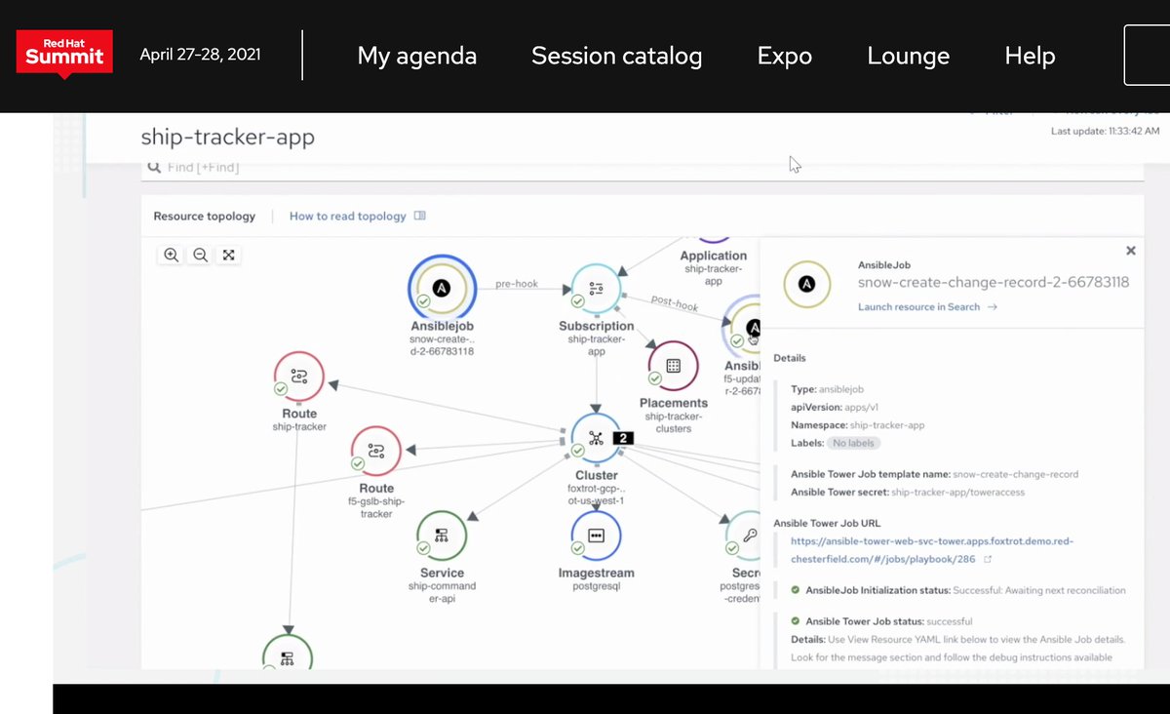Click the Namespace ship-tracker-app value
The width and height of the screenshot is (1170, 714).
point(885,425)
